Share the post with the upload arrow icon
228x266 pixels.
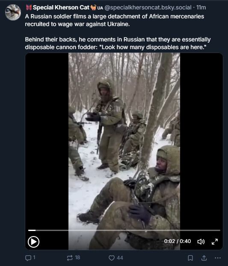(x=204, y=258)
